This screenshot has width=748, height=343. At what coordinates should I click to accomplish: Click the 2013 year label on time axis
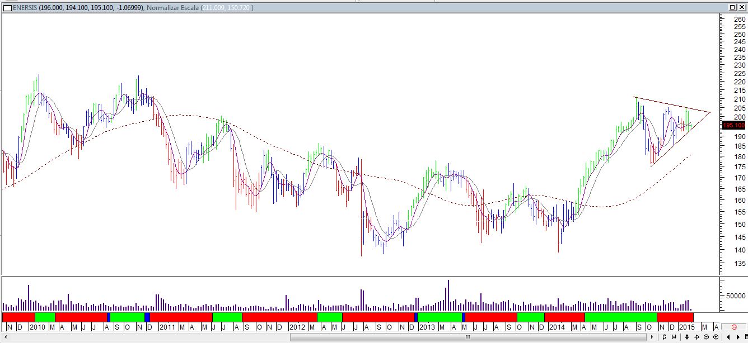coord(427,327)
